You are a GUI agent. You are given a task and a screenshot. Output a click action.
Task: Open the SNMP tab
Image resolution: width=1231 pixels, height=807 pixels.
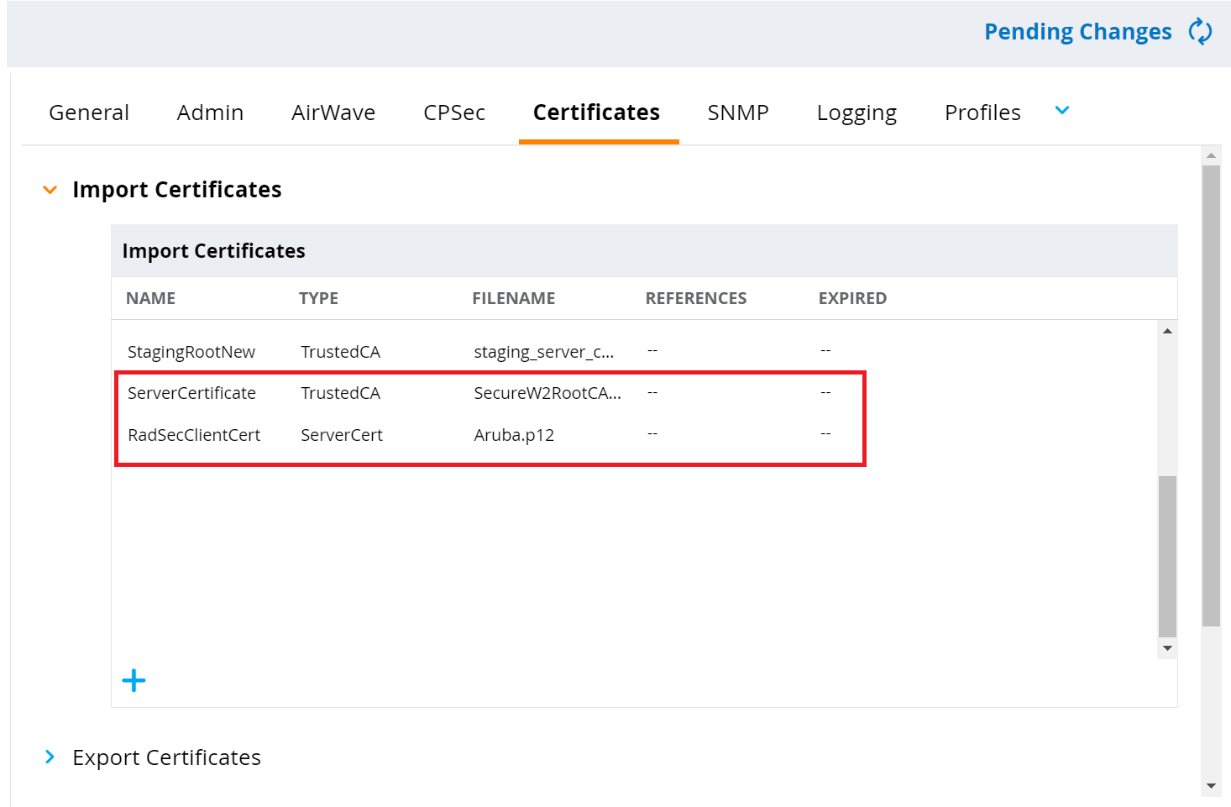tap(738, 113)
